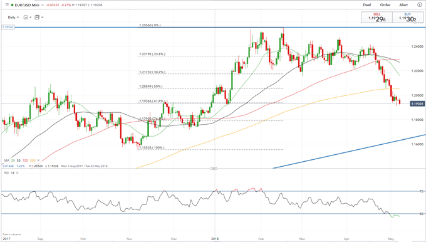Click the chart type icon
This screenshot has width=426, height=242.
pos(26,17)
